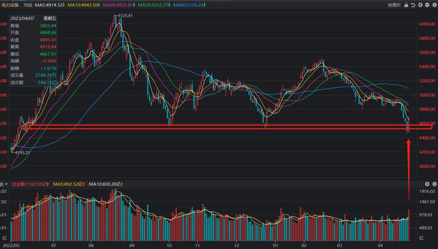Click the undo arrow icon
Screen dimensions: 438x249
[x=413, y=5]
